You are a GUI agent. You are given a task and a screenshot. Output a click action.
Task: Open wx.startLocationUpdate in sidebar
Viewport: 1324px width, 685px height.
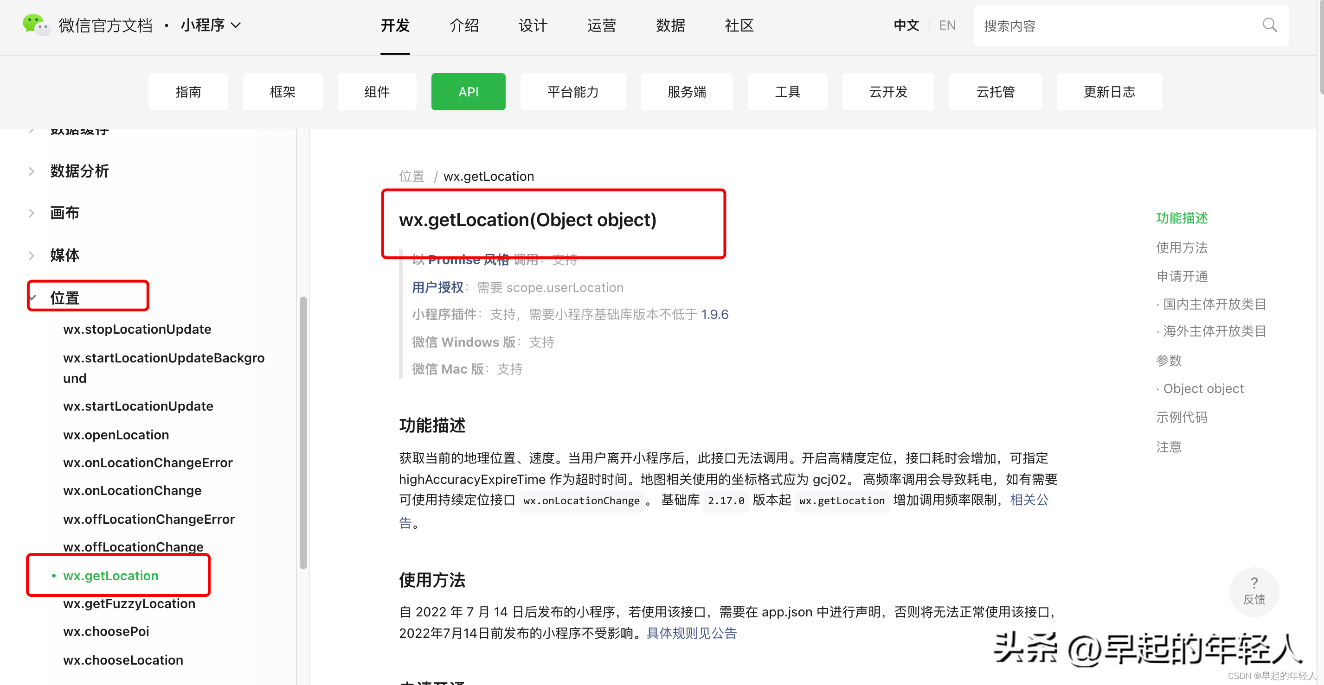(138, 406)
